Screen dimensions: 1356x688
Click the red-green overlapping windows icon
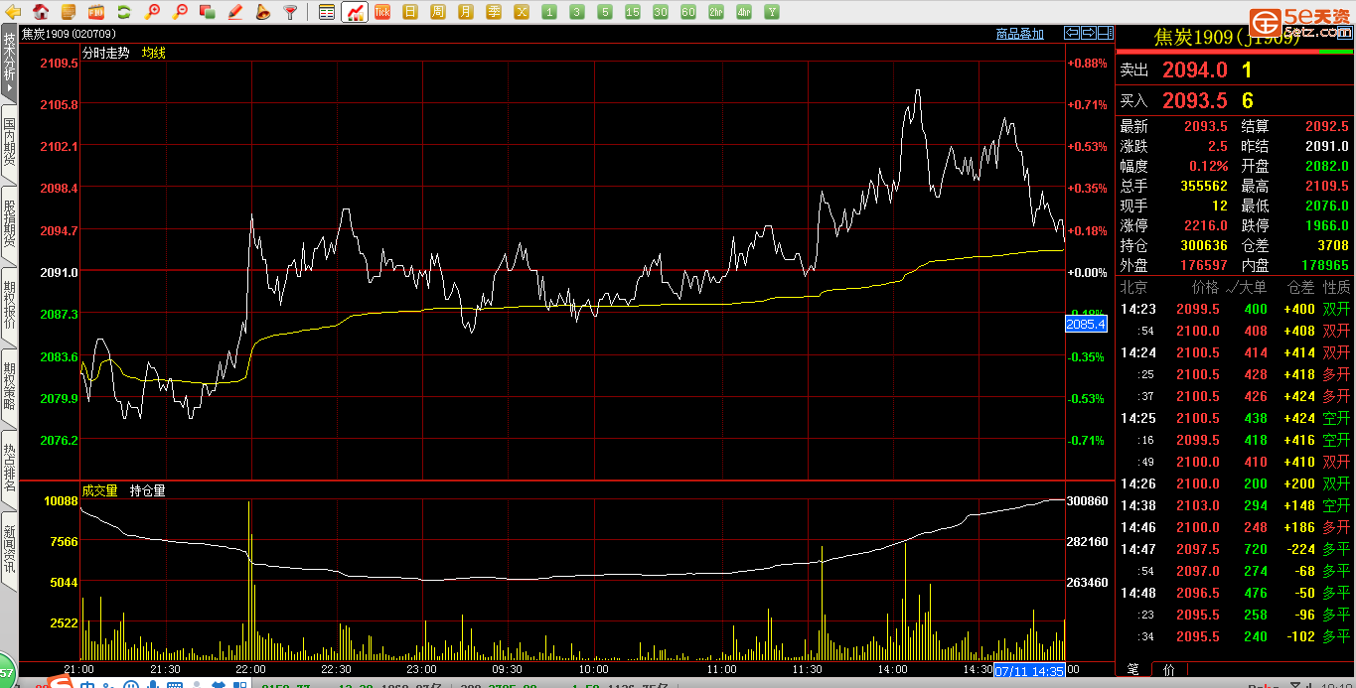click(x=208, y=12)
